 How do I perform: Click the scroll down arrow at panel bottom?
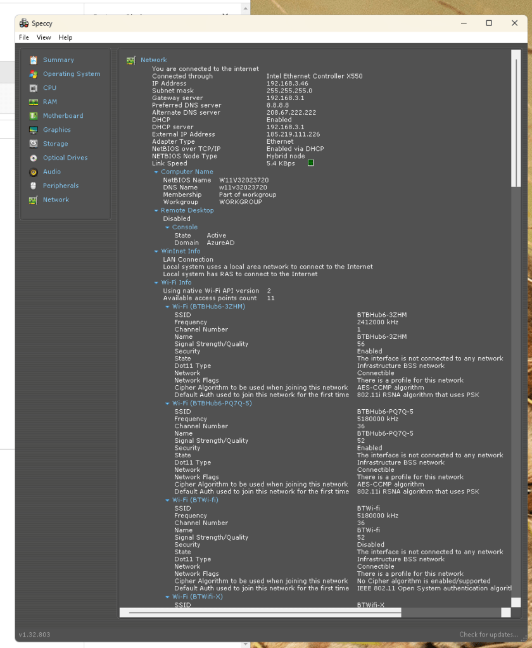(x=516, y=602)
